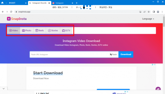This screenshot has width=165, height=94.
Task: Open the user profile avatar menu
Action: pyautogui.click(x=158, y=12)
